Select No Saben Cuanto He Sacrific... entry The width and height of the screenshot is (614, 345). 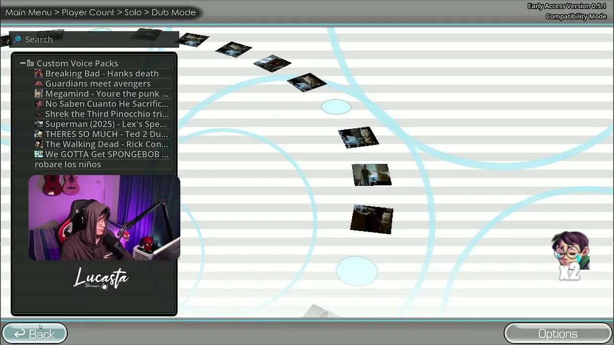(x=107, y=103)
